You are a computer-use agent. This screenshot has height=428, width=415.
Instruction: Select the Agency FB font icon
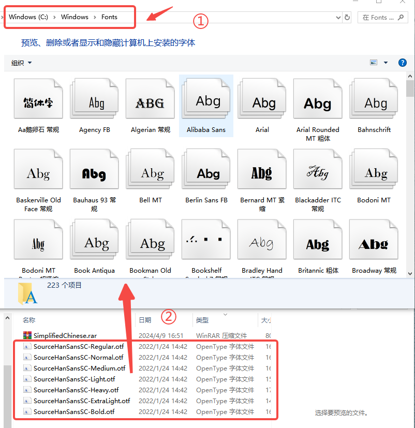point(94,99)
